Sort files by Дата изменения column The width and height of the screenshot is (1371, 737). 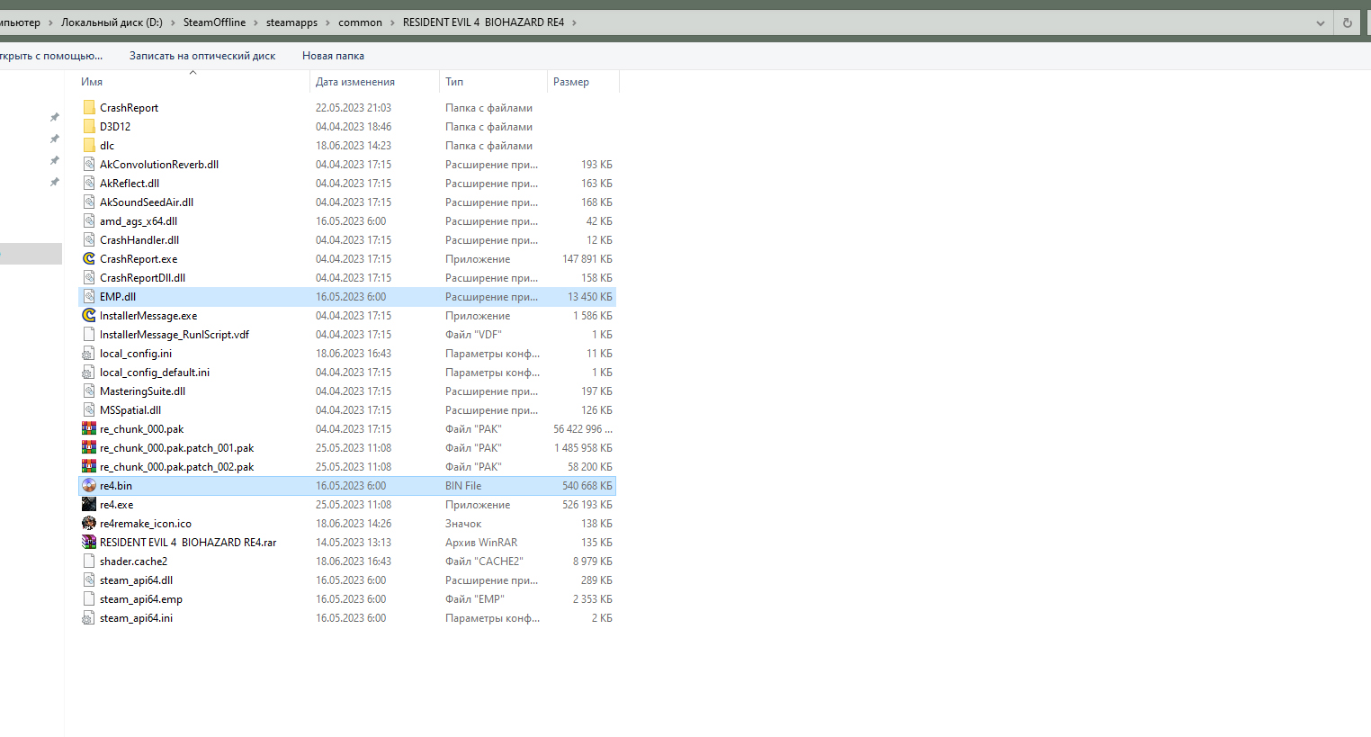point(355,82)
